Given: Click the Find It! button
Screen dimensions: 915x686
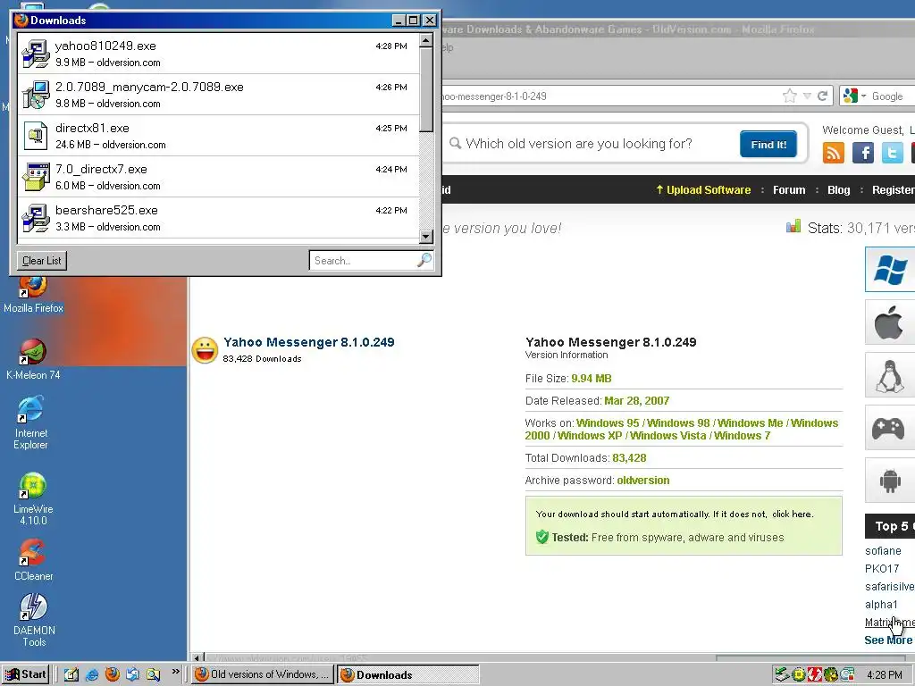Looking at the screenshot, I should tap(768, 144).
